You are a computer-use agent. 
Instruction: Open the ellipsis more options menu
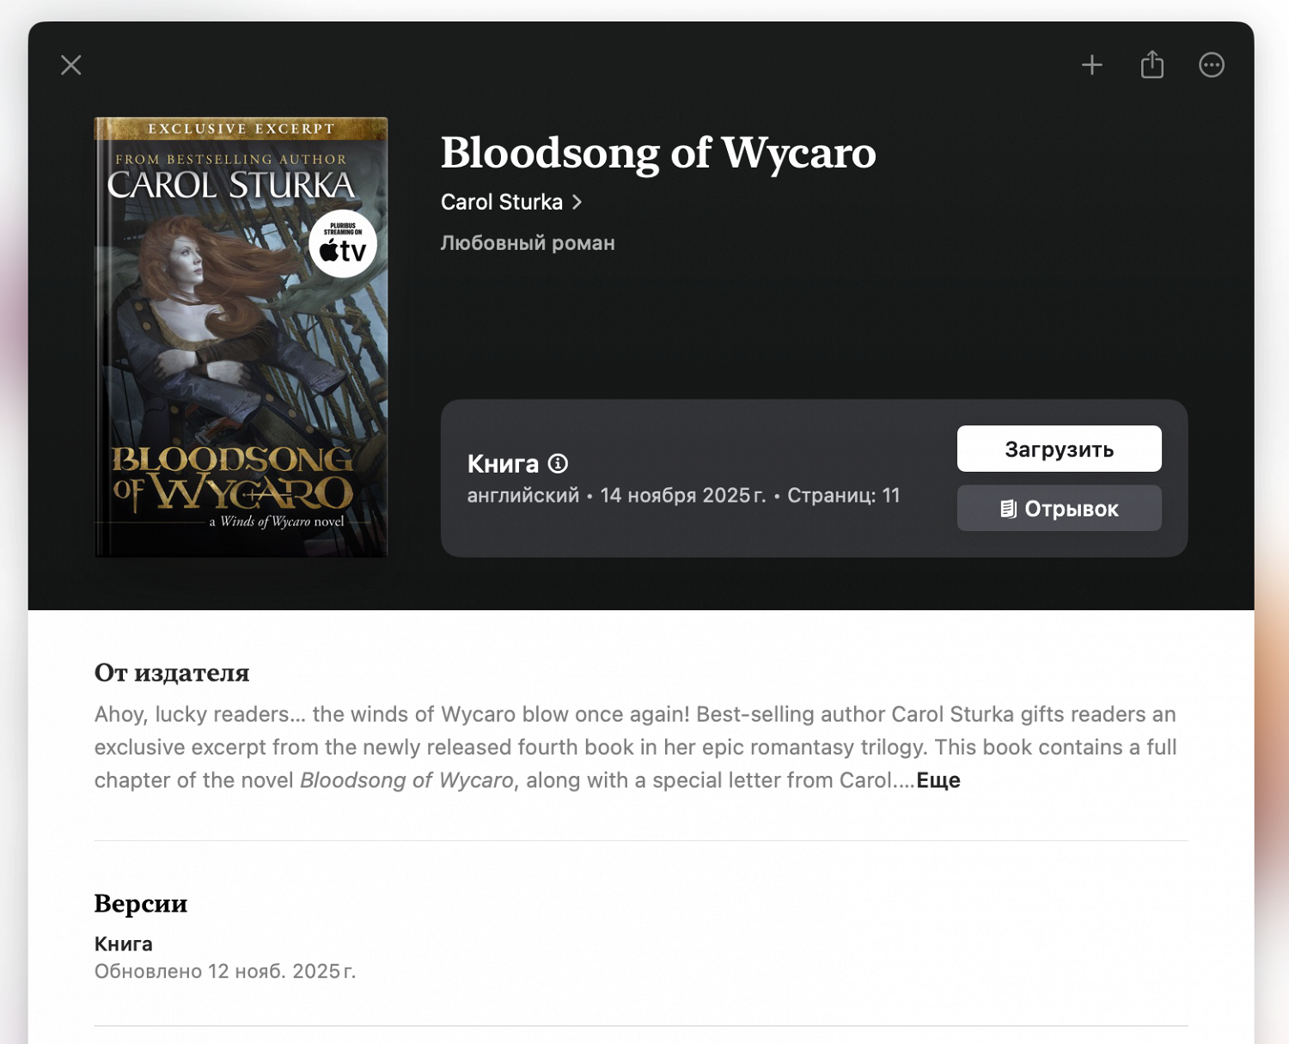[x=1211, y=65]
